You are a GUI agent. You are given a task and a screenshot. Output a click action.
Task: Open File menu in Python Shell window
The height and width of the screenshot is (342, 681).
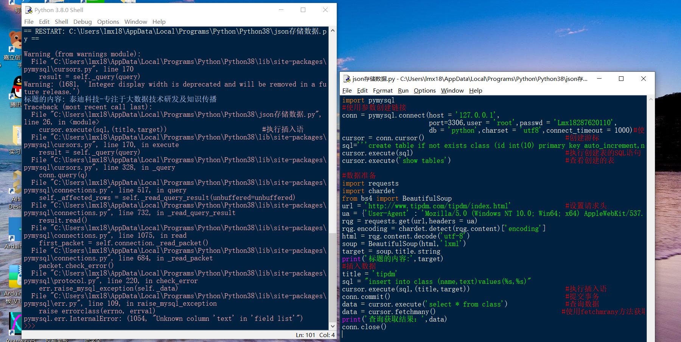(29, 22)
